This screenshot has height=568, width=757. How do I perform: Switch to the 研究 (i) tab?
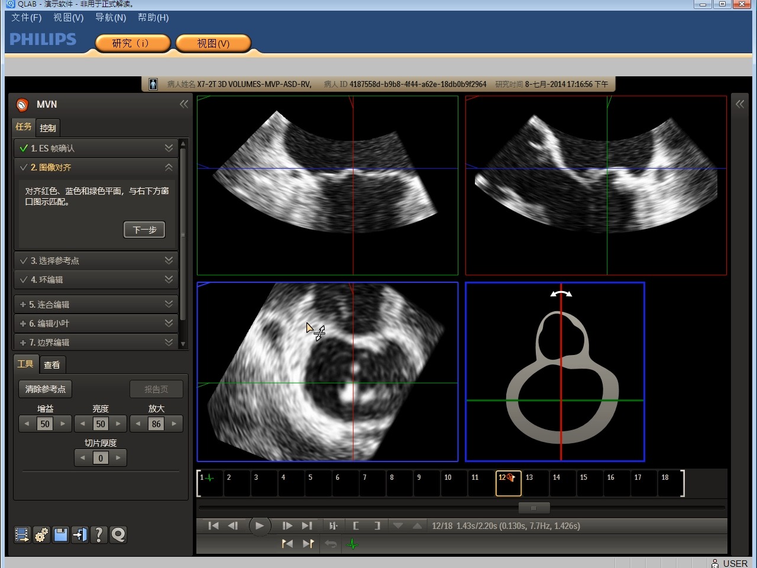pos(132,43)
